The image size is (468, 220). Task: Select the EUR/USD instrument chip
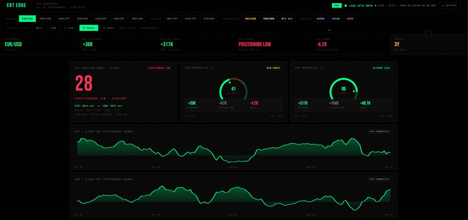(27, 18)
